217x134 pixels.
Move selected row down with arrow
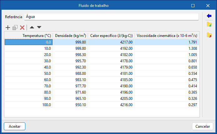click(x=39, y=28)
